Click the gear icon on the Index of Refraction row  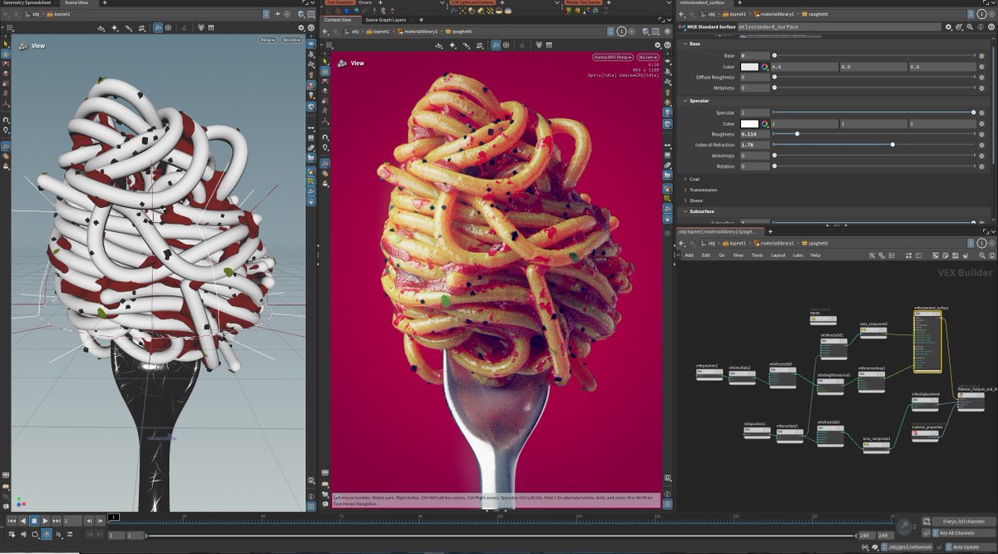981,145
